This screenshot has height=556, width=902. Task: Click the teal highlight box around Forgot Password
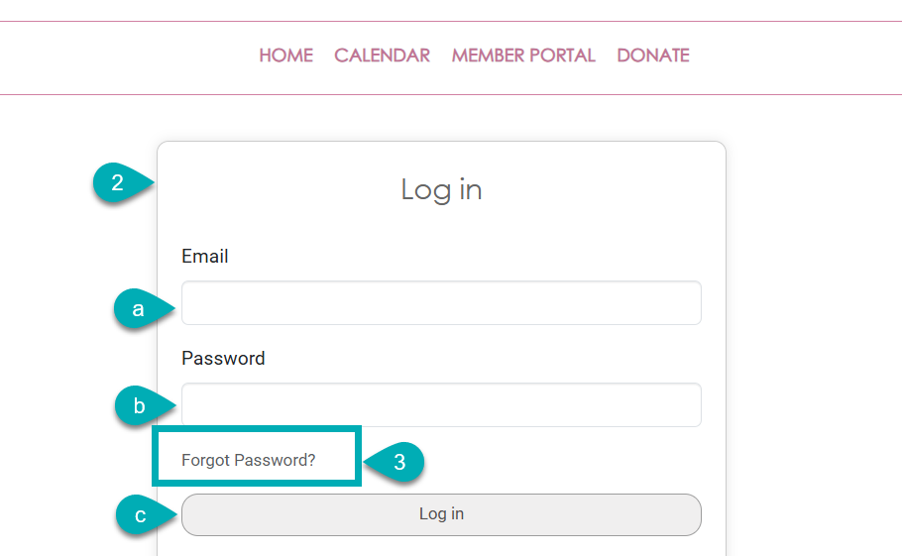(x=256, y=430)
